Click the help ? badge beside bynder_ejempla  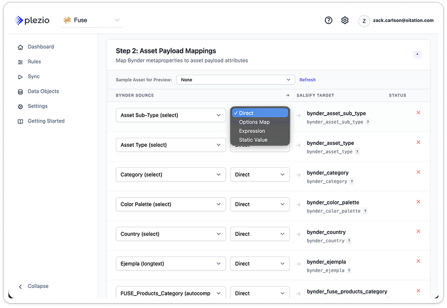pos(349,270)
